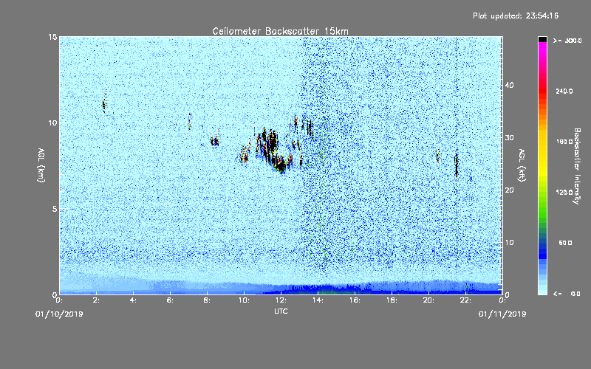
Task: Click the 10 kft tick on the right axis
Action: click(x=509, y=243)
